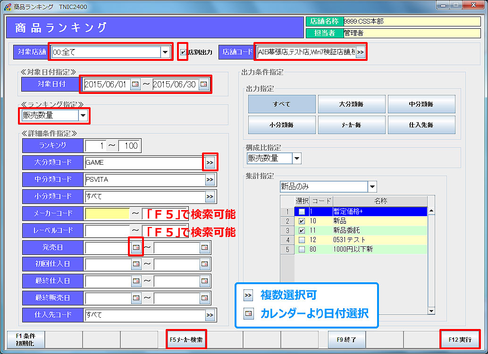Click the F5 ﾒｰｶｰ検索 button
This screenshot has width=488, height=354.
(186, 339)
